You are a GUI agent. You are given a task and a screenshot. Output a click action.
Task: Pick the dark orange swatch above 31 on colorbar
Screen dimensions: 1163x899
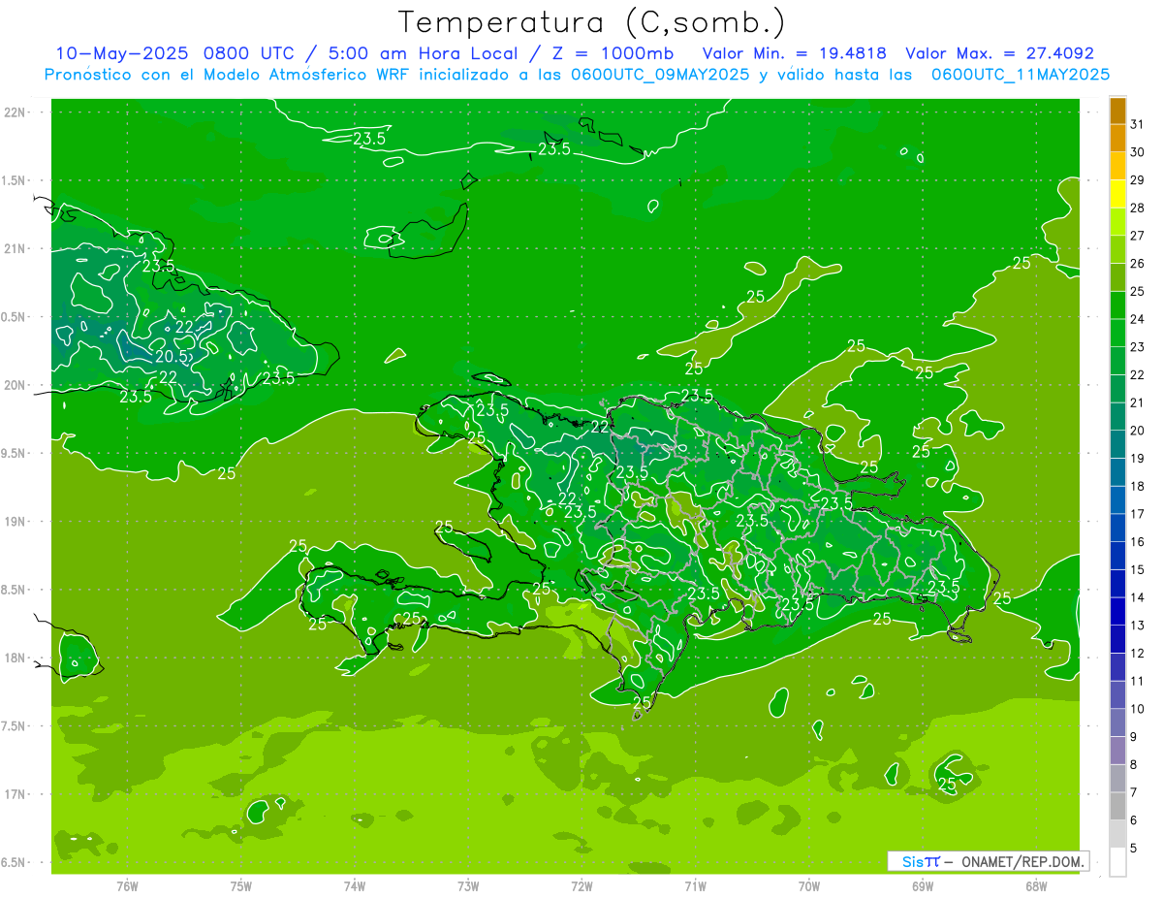1118,111
